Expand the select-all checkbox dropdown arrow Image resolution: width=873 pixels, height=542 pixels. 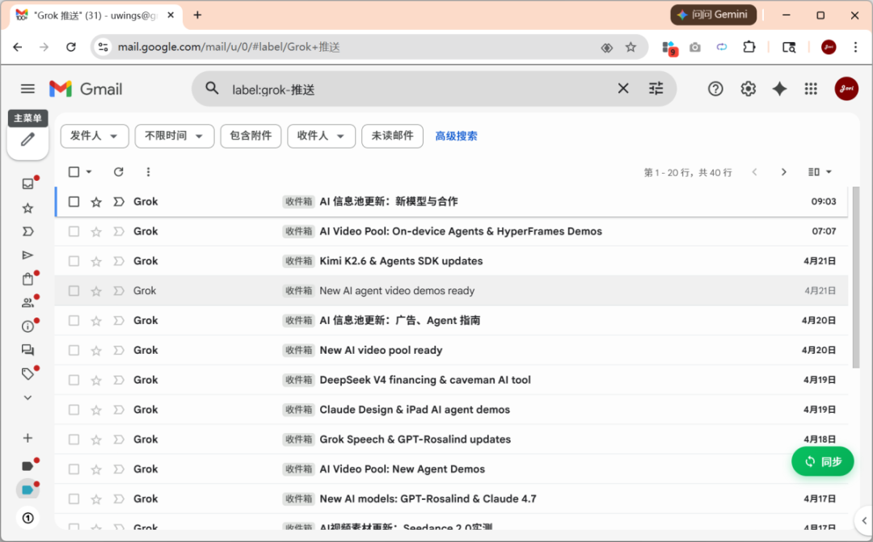(89, 172)
